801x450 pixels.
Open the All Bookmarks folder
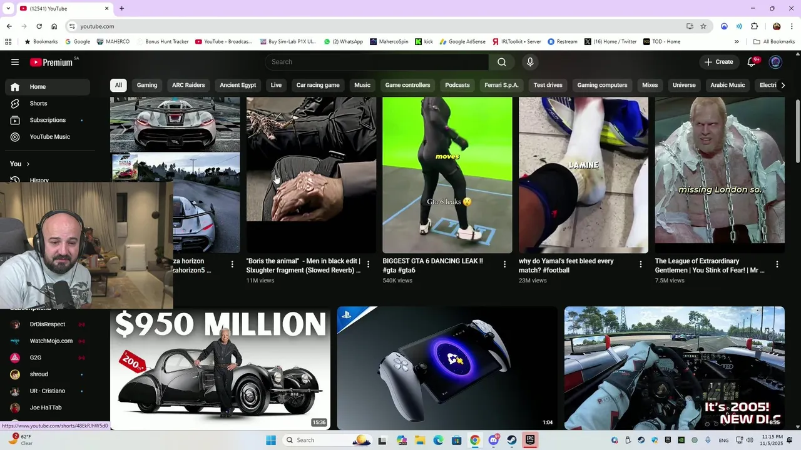coord(774,42)
